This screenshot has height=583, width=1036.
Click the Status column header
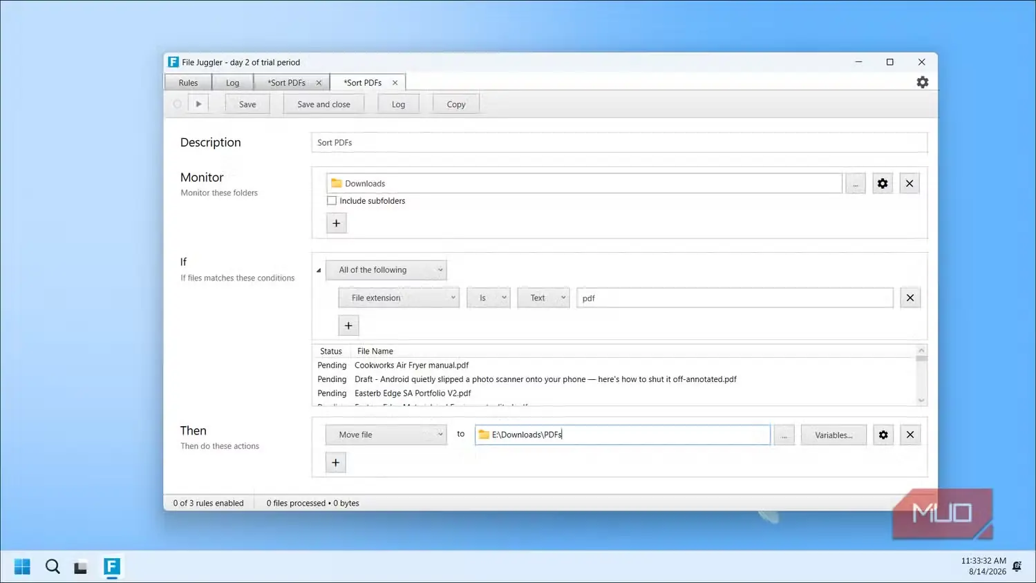pyautogui.click(x=331, y=351)
